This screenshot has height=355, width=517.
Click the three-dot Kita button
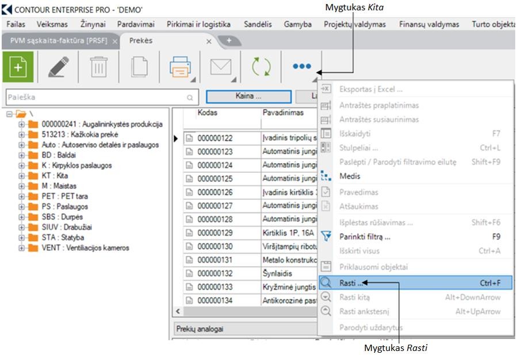pos(302,67)
